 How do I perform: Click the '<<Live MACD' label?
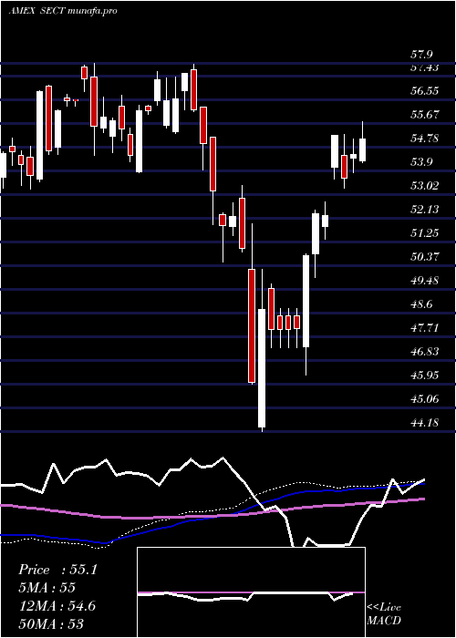point(384,614)
